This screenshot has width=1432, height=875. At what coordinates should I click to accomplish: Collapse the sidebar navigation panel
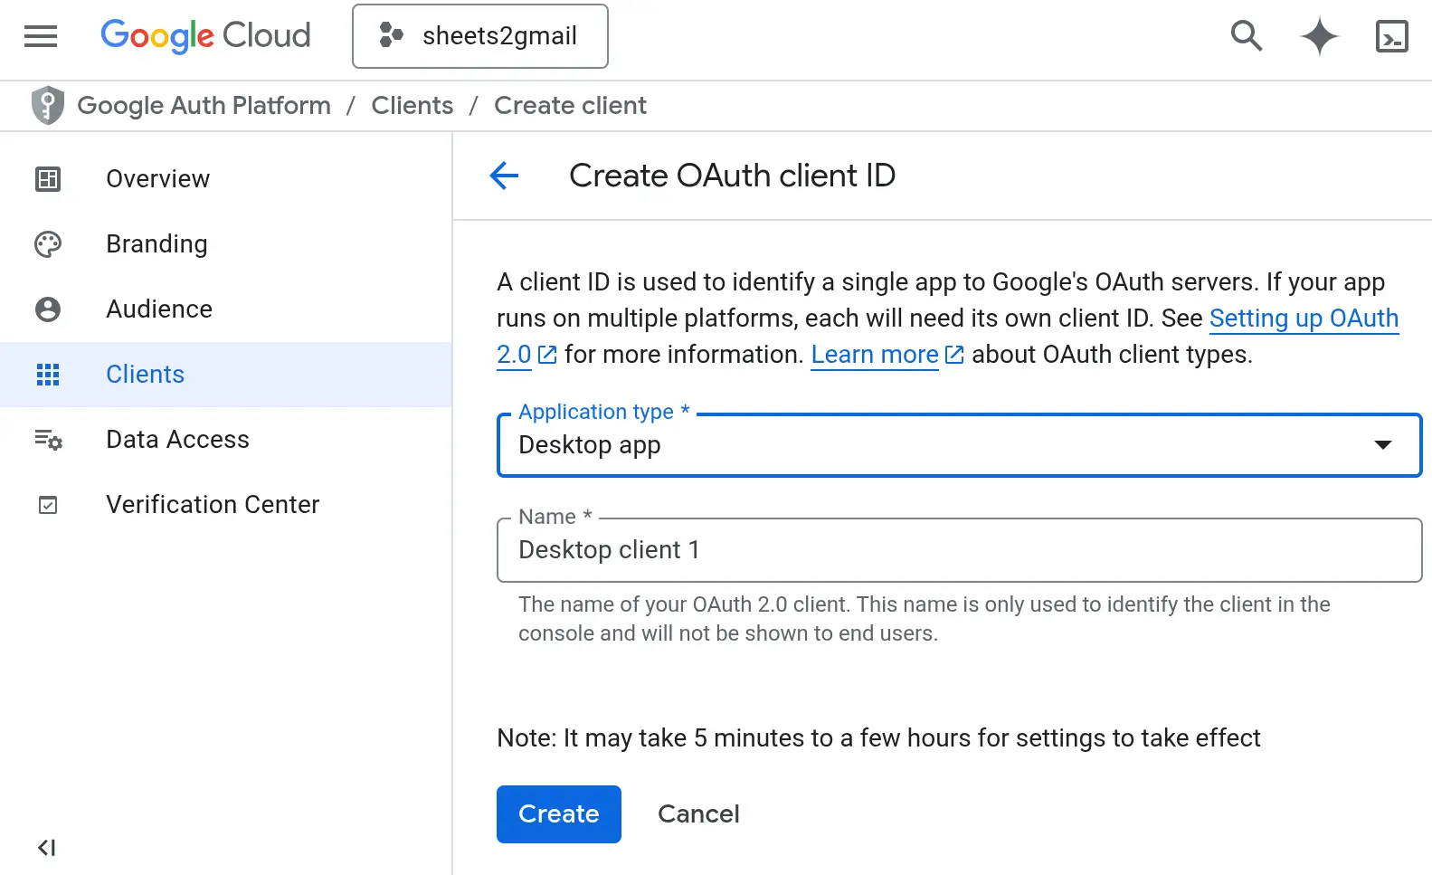pyautogui.click(x=47, y=848)
